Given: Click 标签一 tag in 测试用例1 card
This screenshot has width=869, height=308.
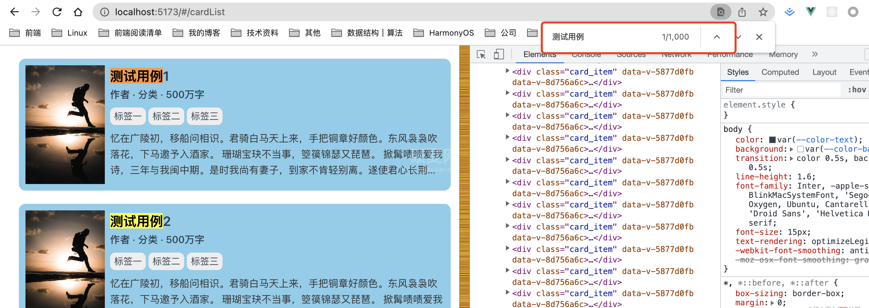Looking at the screenshot, I should point(128,116).
